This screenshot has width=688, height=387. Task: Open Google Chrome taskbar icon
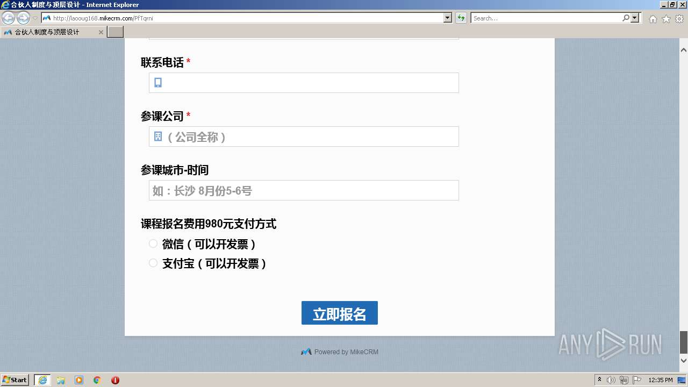(97, 380)
